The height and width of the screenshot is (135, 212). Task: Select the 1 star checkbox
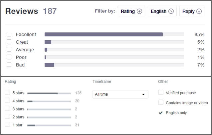point(7,124)
